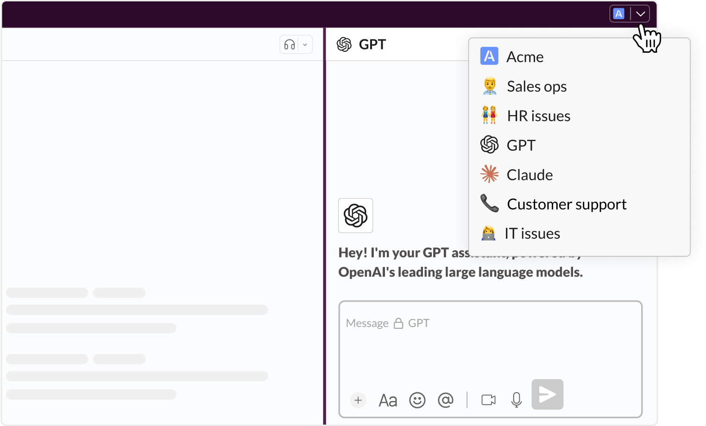This screenshot has width=706, height=426.
Task: Choose Sales ops from the dropdown
Action: [579, 86]
